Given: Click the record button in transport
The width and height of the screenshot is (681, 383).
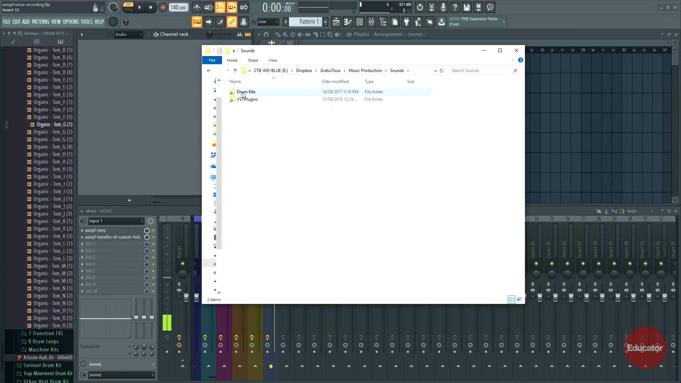Looking at the screenshot, I should (163, 7).
